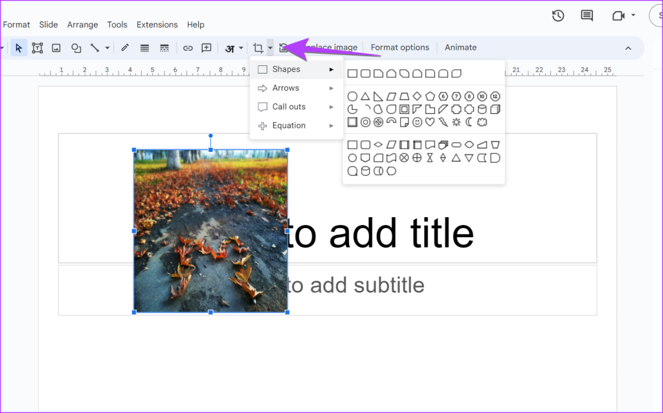663x413 pixels.
Task: Collapse the toolbar with chevron
Action: (627, 48)
